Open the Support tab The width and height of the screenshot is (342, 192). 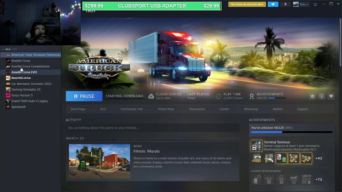pyautogui.click(x=303, y=109)
